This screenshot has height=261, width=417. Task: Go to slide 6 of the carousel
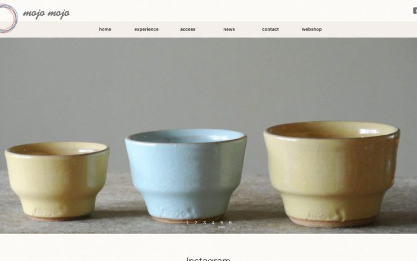pyautogui.click(x=230, y=223)
